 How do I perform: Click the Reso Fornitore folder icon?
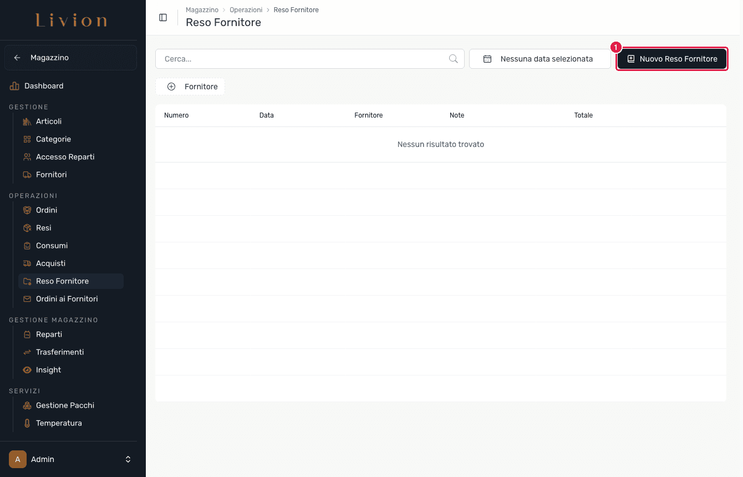[x=27, y=281]
